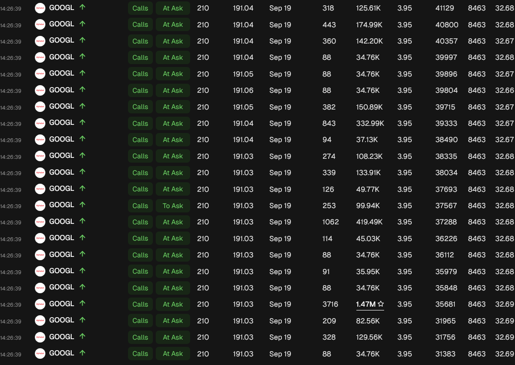Click Alphabet logo in the 40357 volume row
The image size is (515, 365).
(x=40, y=41)
